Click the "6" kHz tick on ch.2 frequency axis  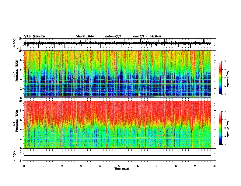coord(21,120)
